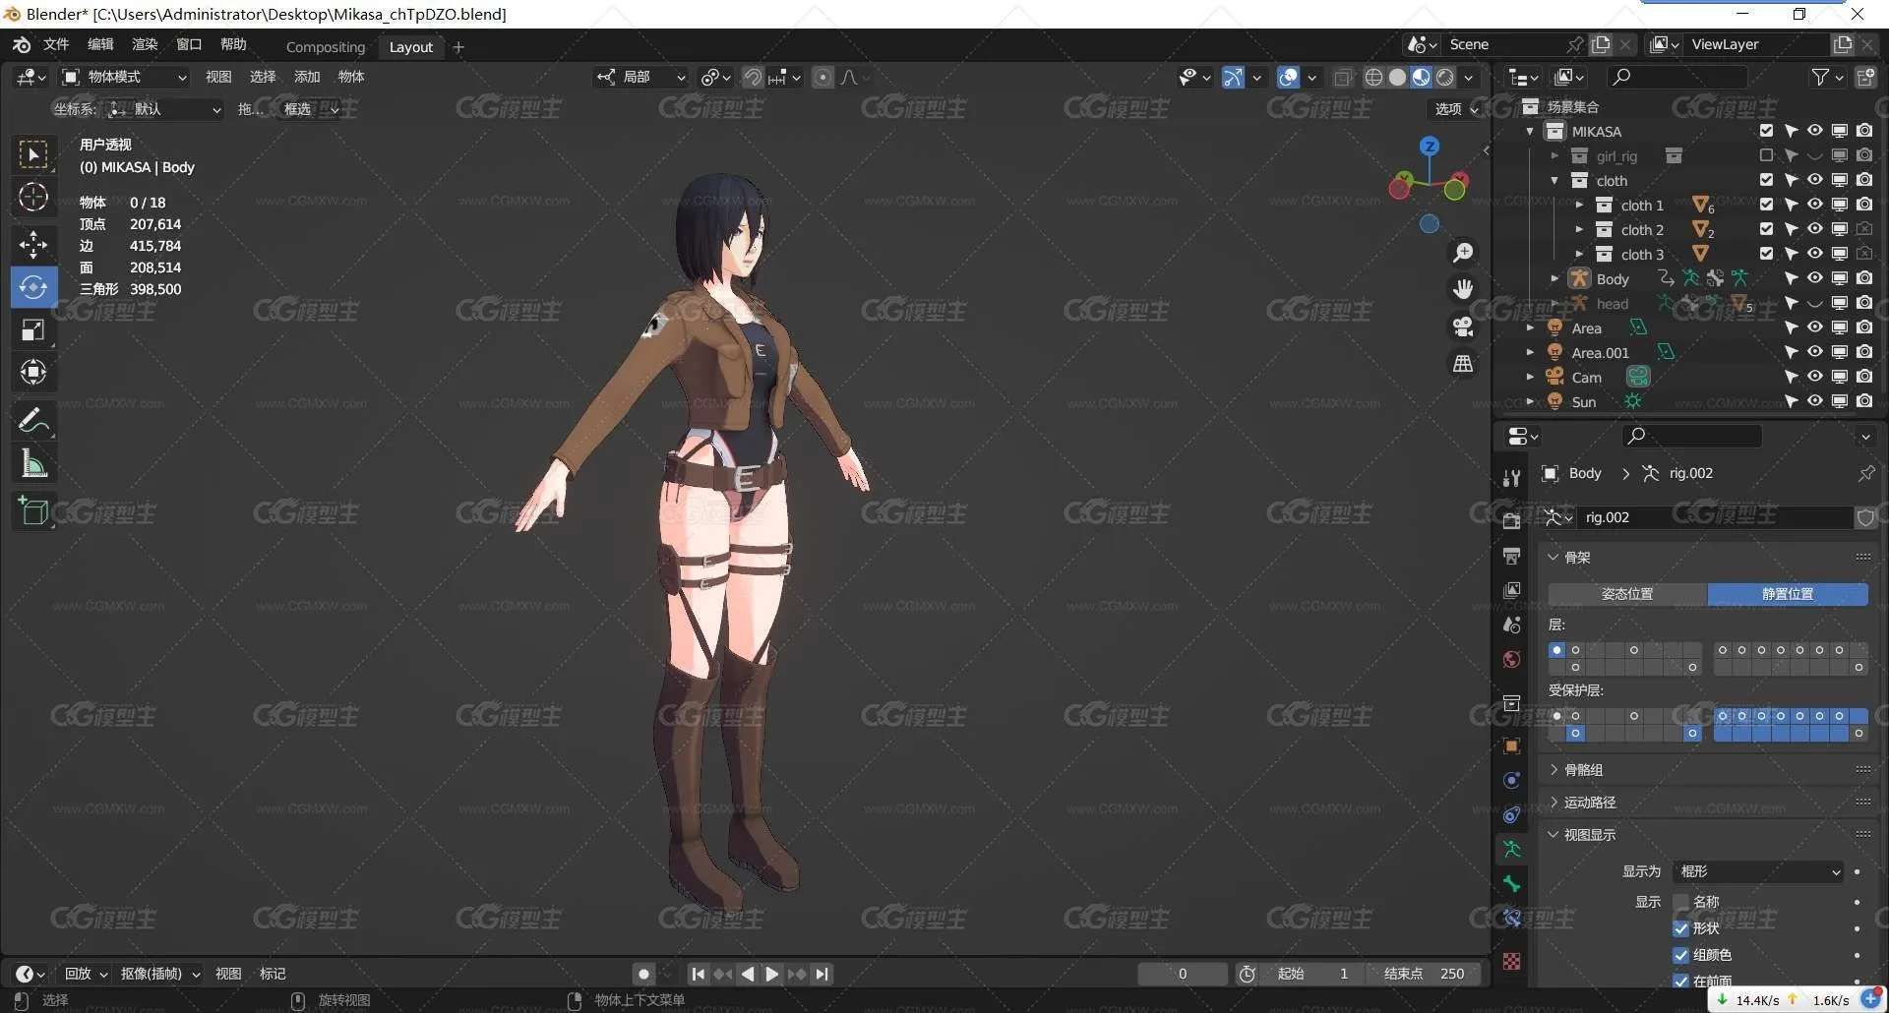The image size is (1889, 1013).
Task: Open the Object properties tab
Action: [x=1512, y=745]
